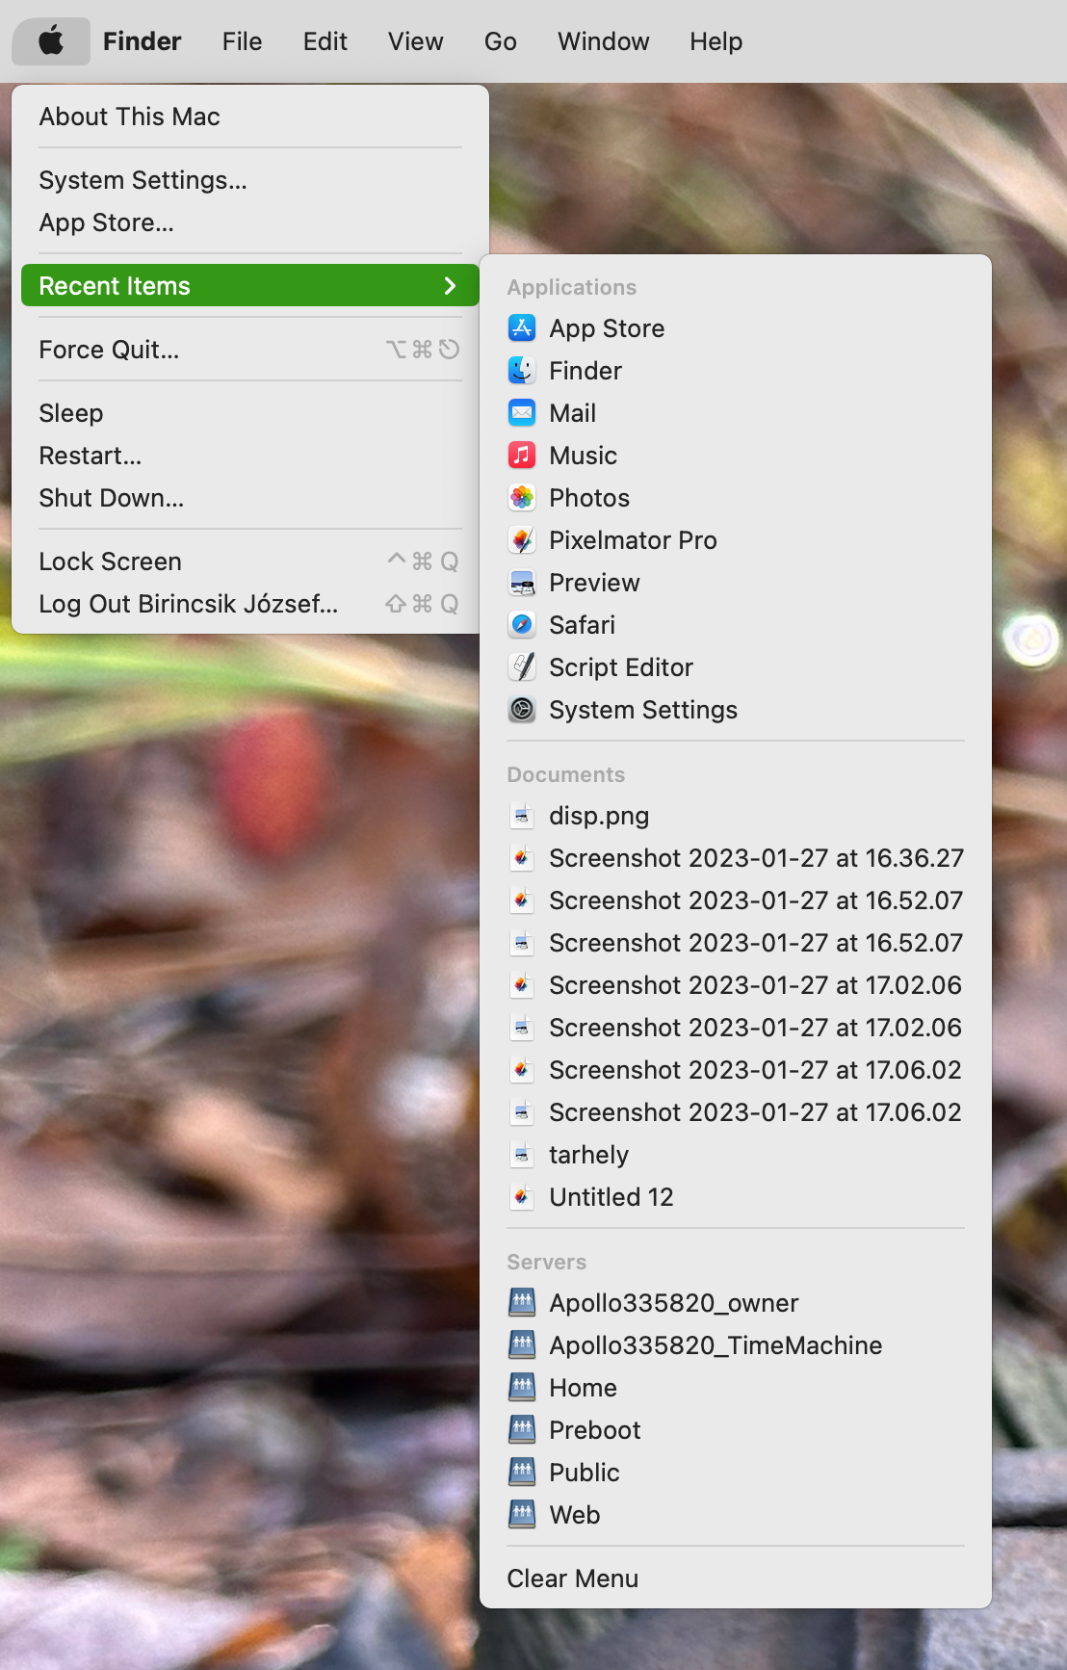This screenshot has height=1670, width=1067.
Task: Open the Window menu
Action: [603, 41]
